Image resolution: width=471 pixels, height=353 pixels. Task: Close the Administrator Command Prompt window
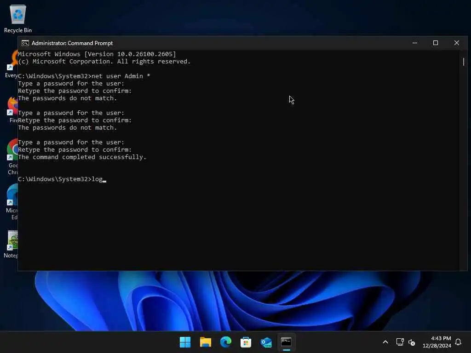(457, 43)
